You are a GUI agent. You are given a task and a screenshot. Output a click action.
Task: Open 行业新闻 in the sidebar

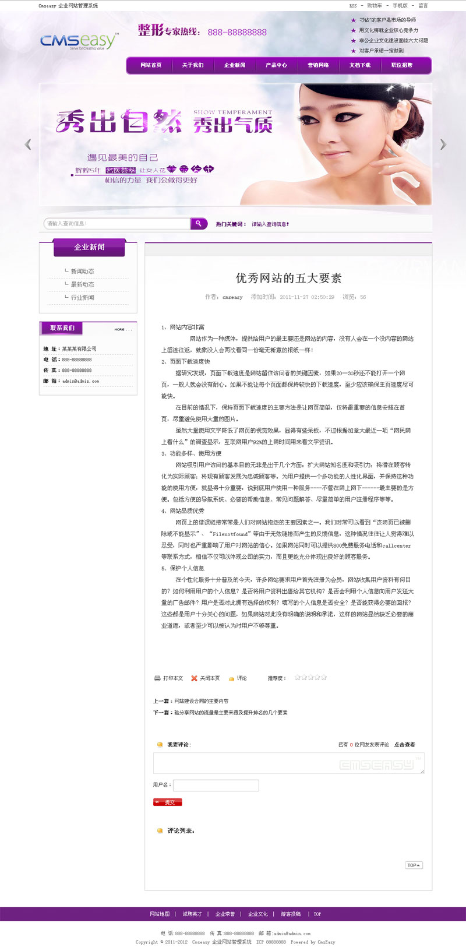point(82,298)
